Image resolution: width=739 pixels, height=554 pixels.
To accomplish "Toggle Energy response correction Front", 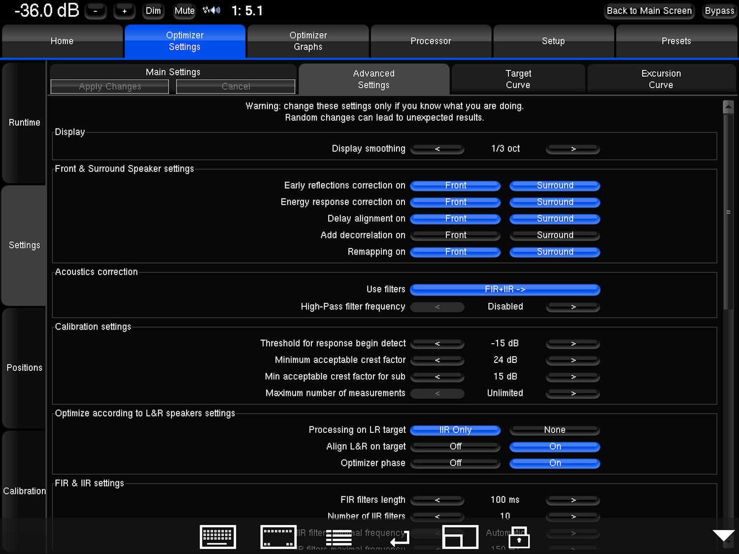I will (x=455, y=202).
